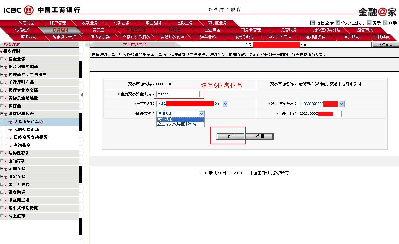Viewport: 399px width, 244px height.
Task: Open 查询指令 in the sidebar
Action: (x=22, y=145)
